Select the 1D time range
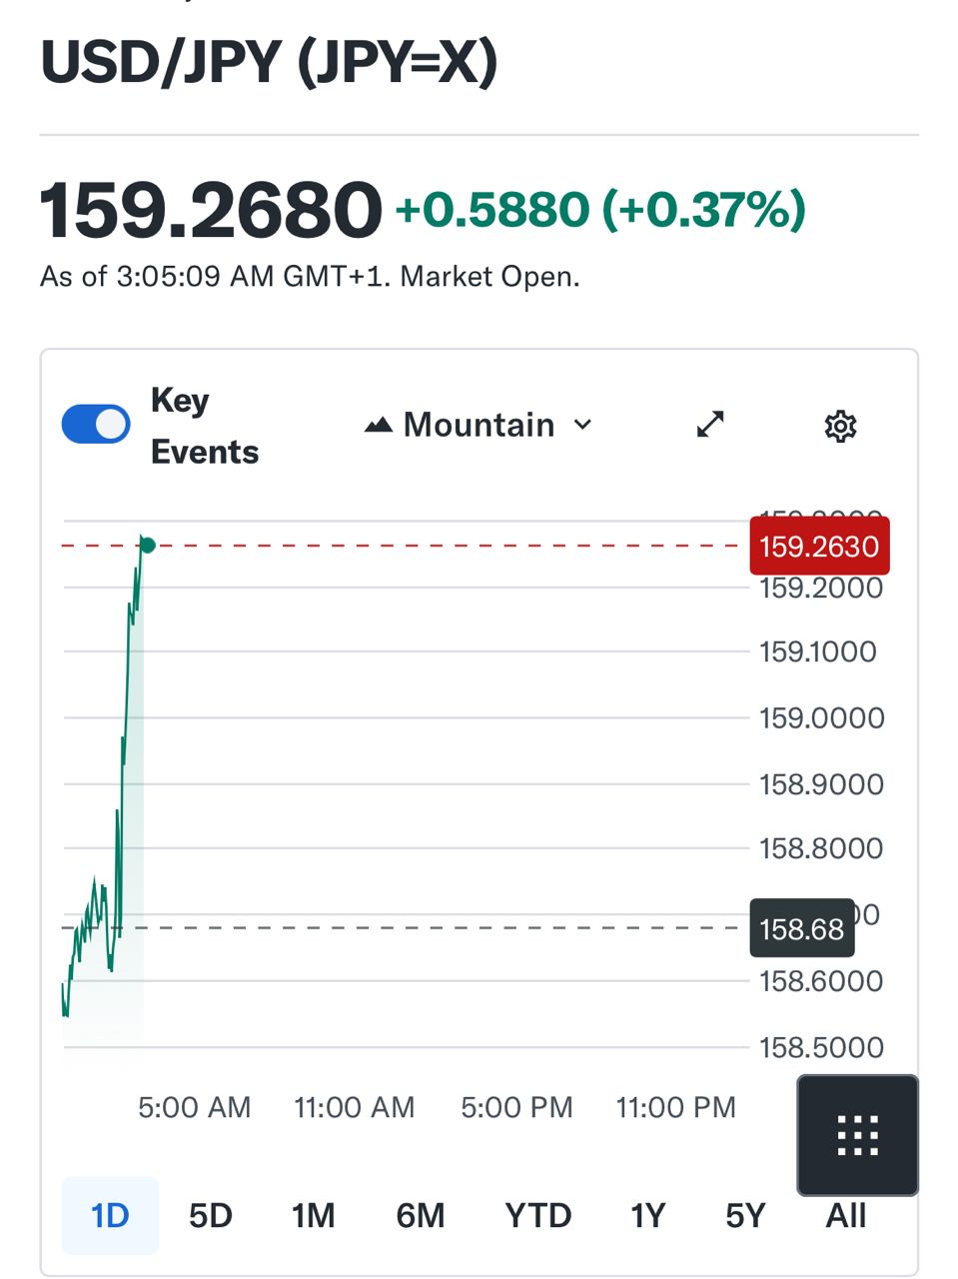Viewport: 958px width, 1279px height. click(x=110, y=1215)
